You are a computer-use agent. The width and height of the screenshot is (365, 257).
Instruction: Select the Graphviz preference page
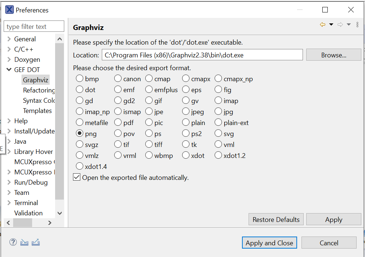coord(36,80)
